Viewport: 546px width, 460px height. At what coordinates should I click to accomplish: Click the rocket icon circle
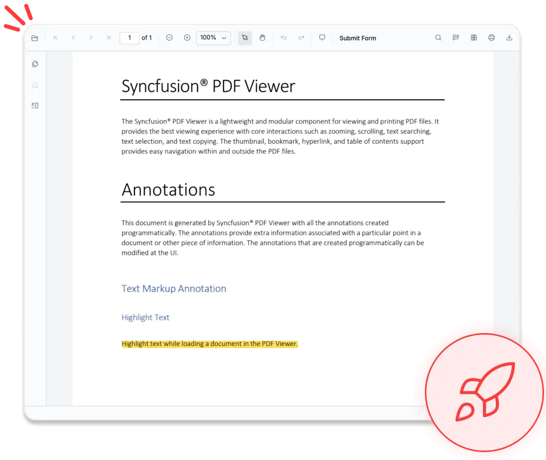tap(484, 393)
